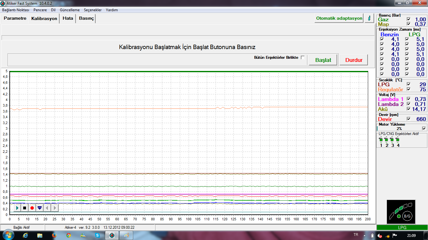Click the battery icon in system tray
The width and height of the screenshot is (428, 240).
373,235
